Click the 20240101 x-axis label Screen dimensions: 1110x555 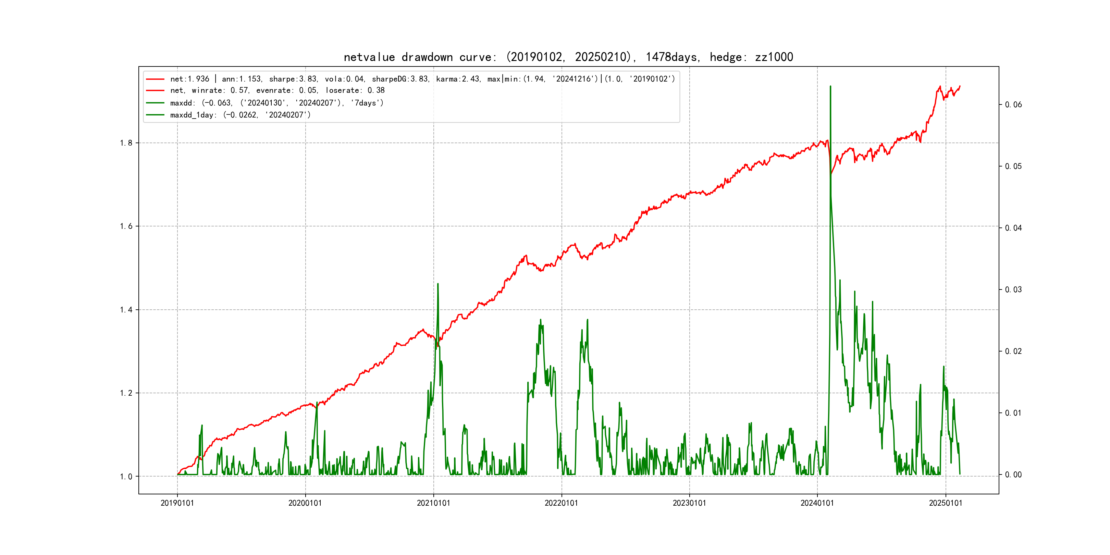(817, 503)
